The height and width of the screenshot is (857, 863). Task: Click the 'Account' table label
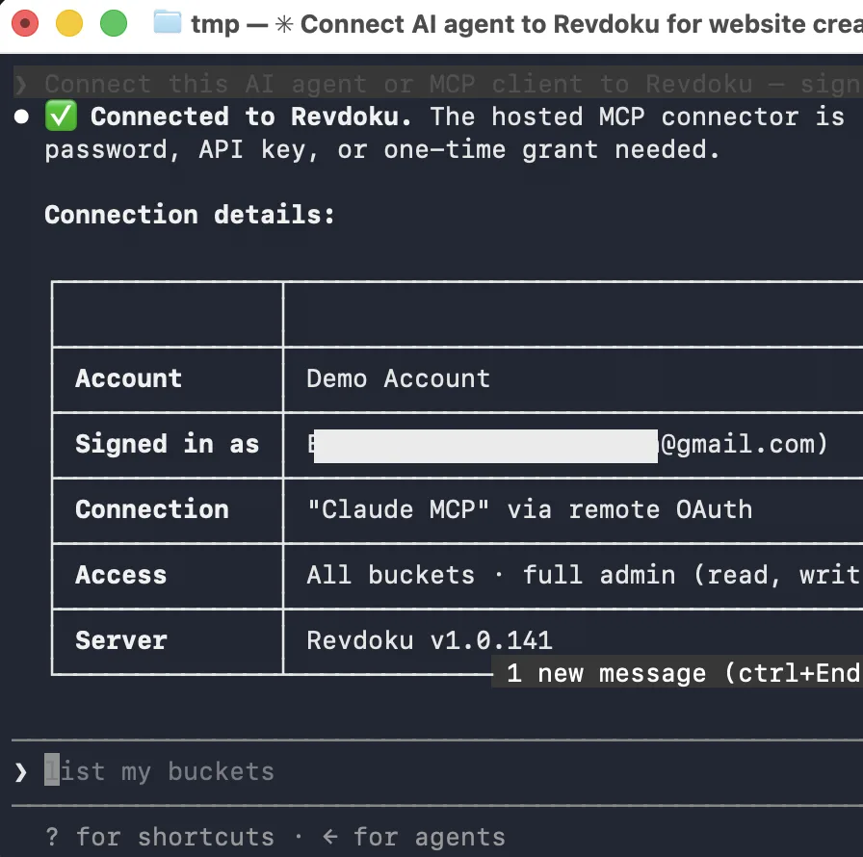click(129, 377)
